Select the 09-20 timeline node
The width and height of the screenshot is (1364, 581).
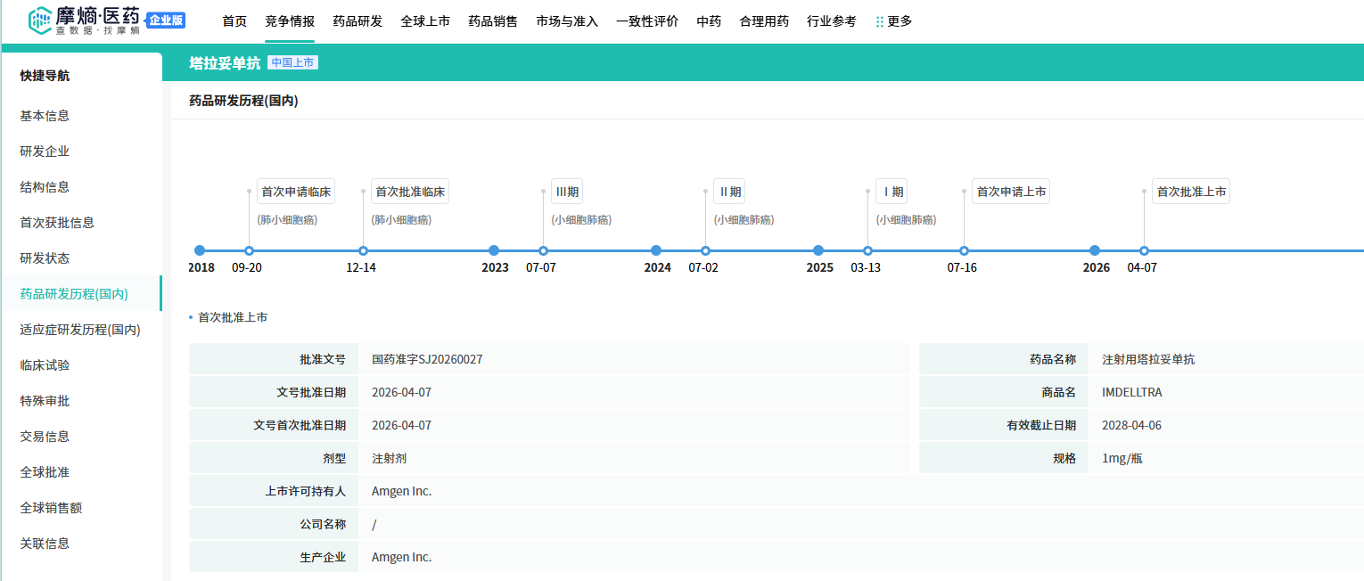pos(249,251)
